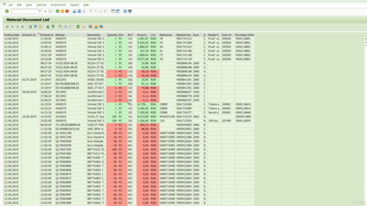Select the Cost Ctr column header
This screenshot has width=367, height=206.
[227, 35]
